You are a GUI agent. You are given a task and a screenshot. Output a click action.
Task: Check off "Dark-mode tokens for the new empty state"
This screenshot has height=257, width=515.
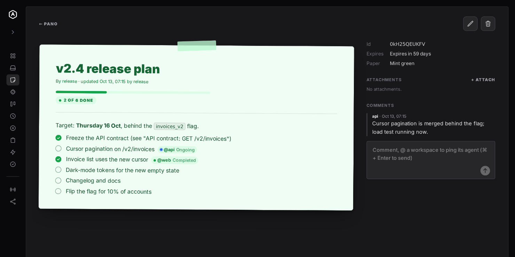coord(58,170)
